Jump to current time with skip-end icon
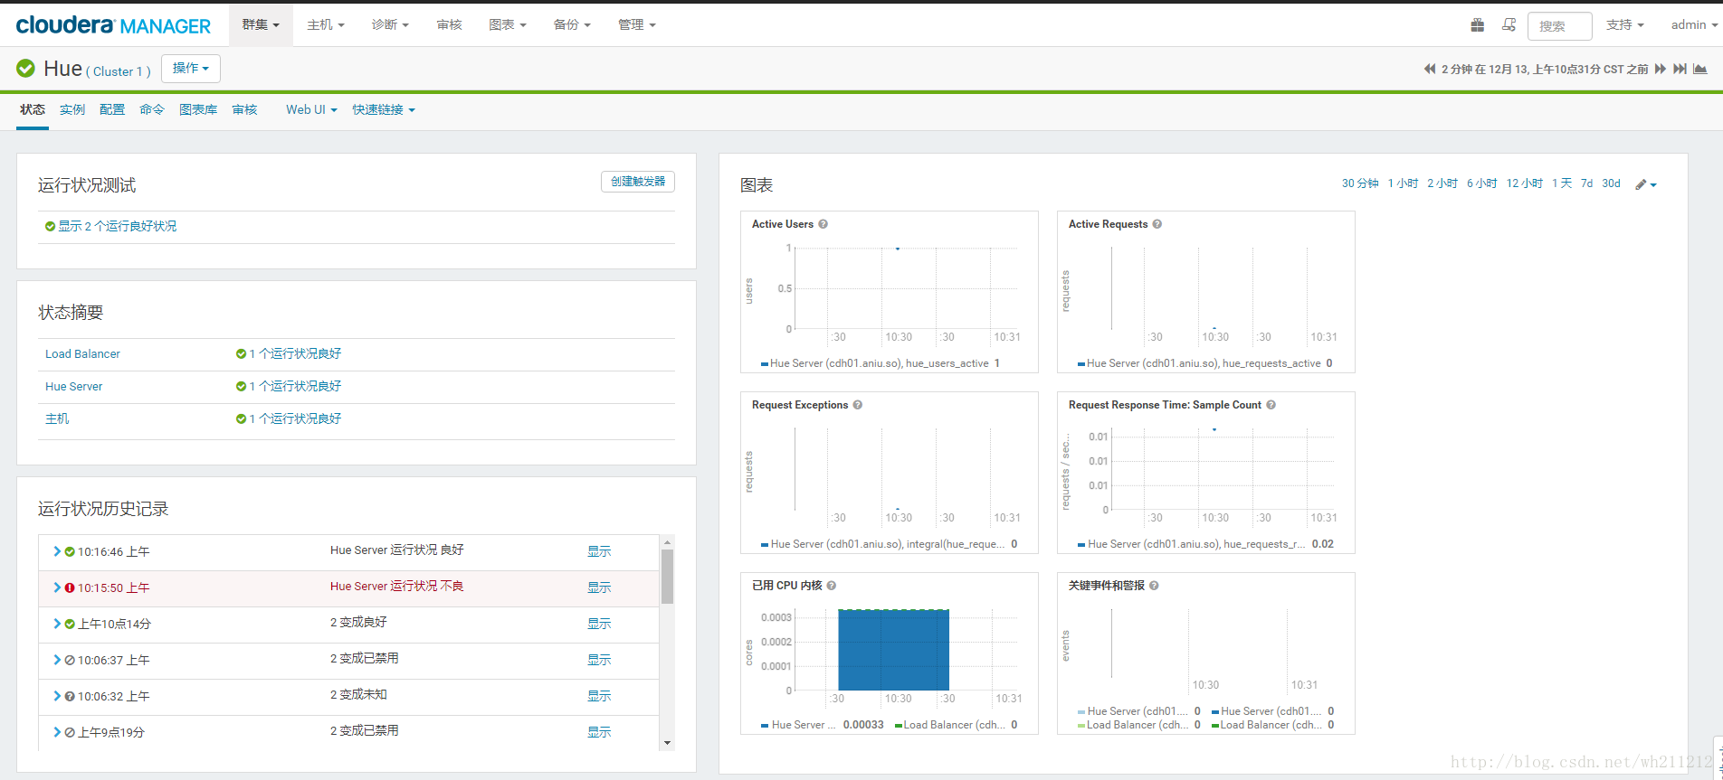1723x780 pixels. tap(1680, 69)
